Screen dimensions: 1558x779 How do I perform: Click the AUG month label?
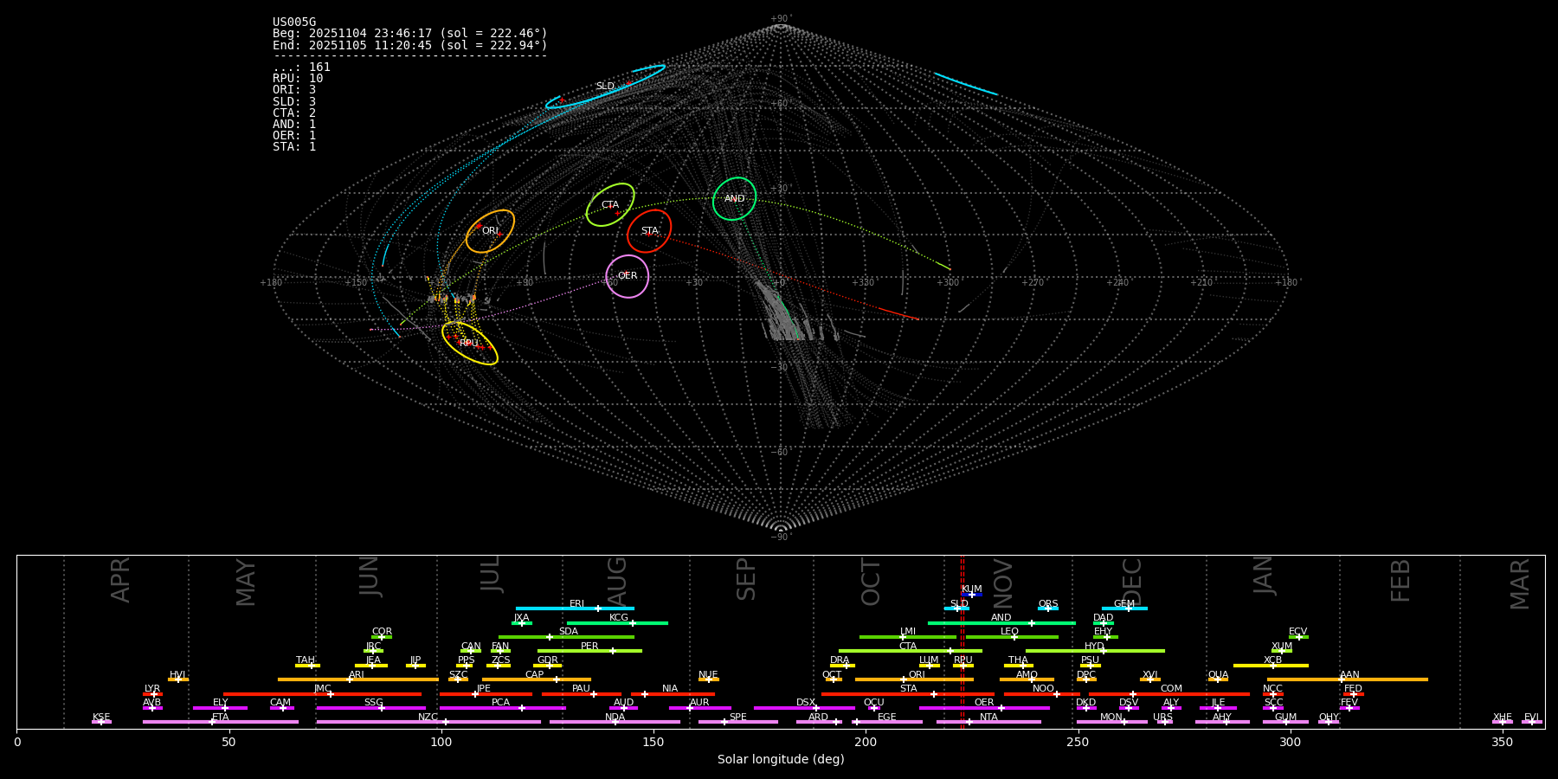click(617, 582)
